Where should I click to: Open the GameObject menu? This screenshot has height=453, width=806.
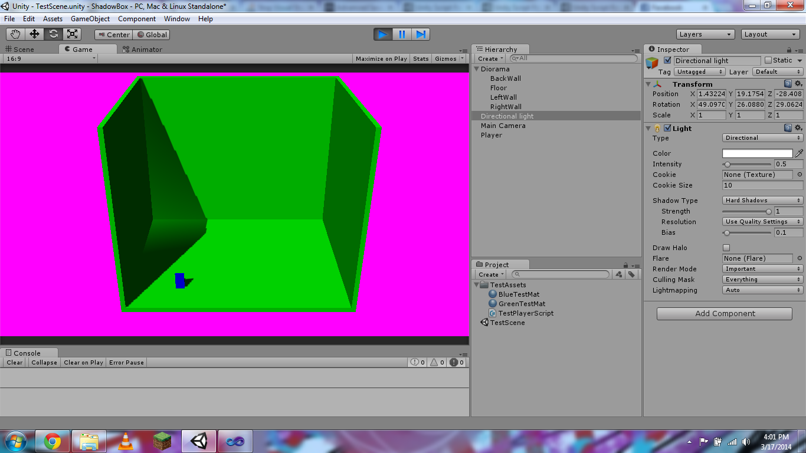pos(90,19)
